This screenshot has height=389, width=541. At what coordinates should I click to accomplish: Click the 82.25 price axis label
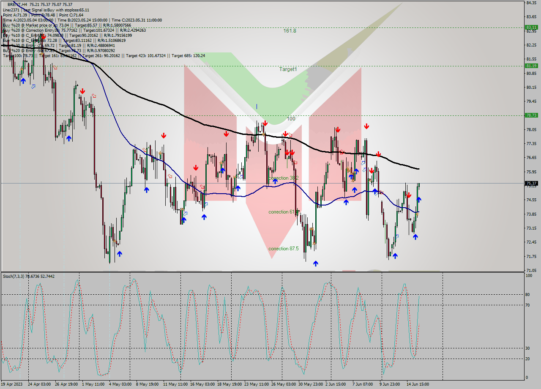pyautogui.click(x=531, y=45)
